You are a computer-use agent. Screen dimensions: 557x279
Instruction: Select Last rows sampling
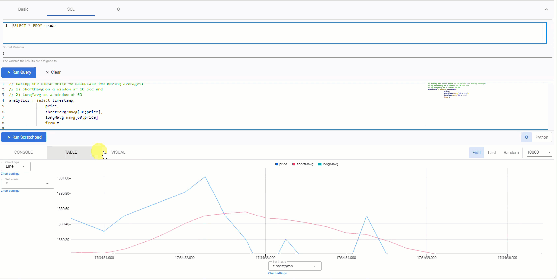(x=492, y=153)
